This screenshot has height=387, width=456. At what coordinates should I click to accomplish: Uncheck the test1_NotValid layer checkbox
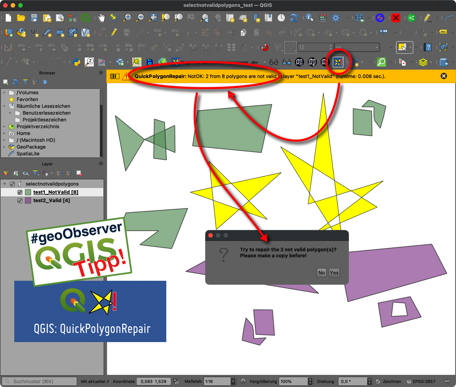tap(20, 192)
